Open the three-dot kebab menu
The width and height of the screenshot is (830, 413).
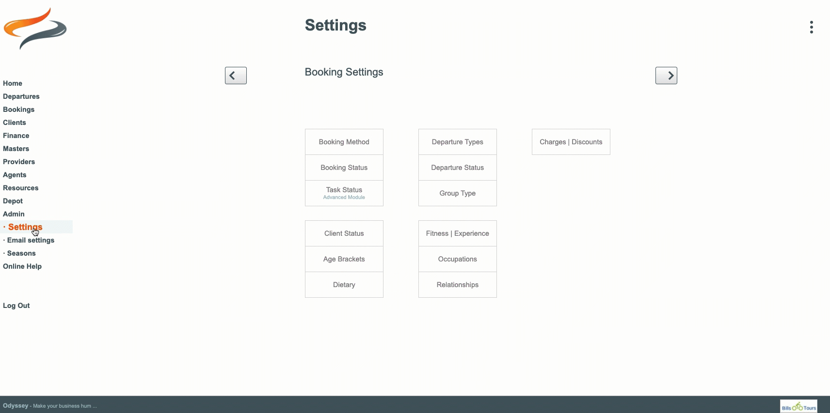811,27
